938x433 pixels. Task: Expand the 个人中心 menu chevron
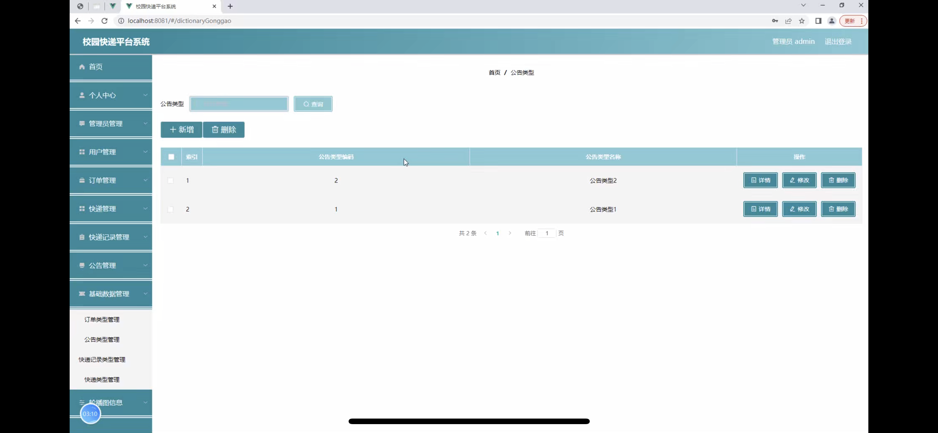(x=146, y=95)
